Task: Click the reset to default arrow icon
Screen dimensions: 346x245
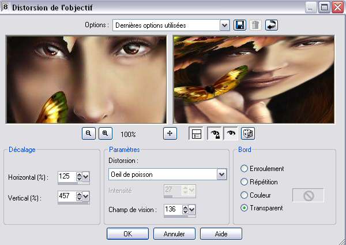Action: 272,25
